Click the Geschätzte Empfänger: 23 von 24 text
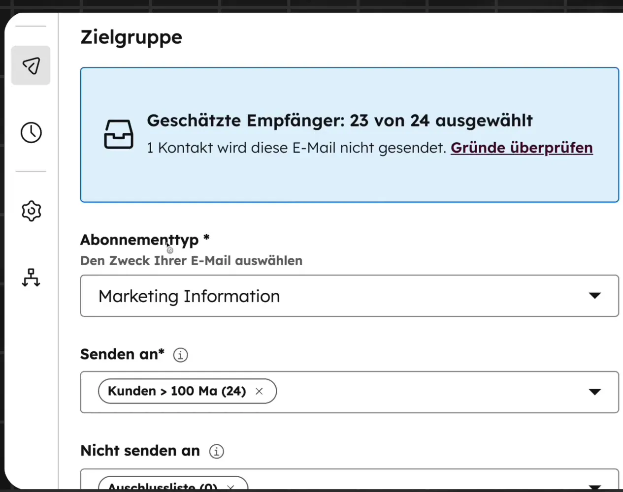The image size is (623, 492). 339,121
